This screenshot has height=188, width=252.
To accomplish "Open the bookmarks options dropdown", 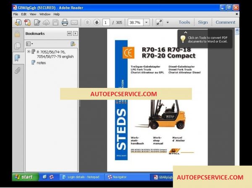I will click(x=29, y=44).
